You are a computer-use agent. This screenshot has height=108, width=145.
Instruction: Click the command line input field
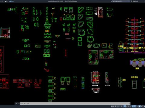pyautogui.click(x=75, y=103)
